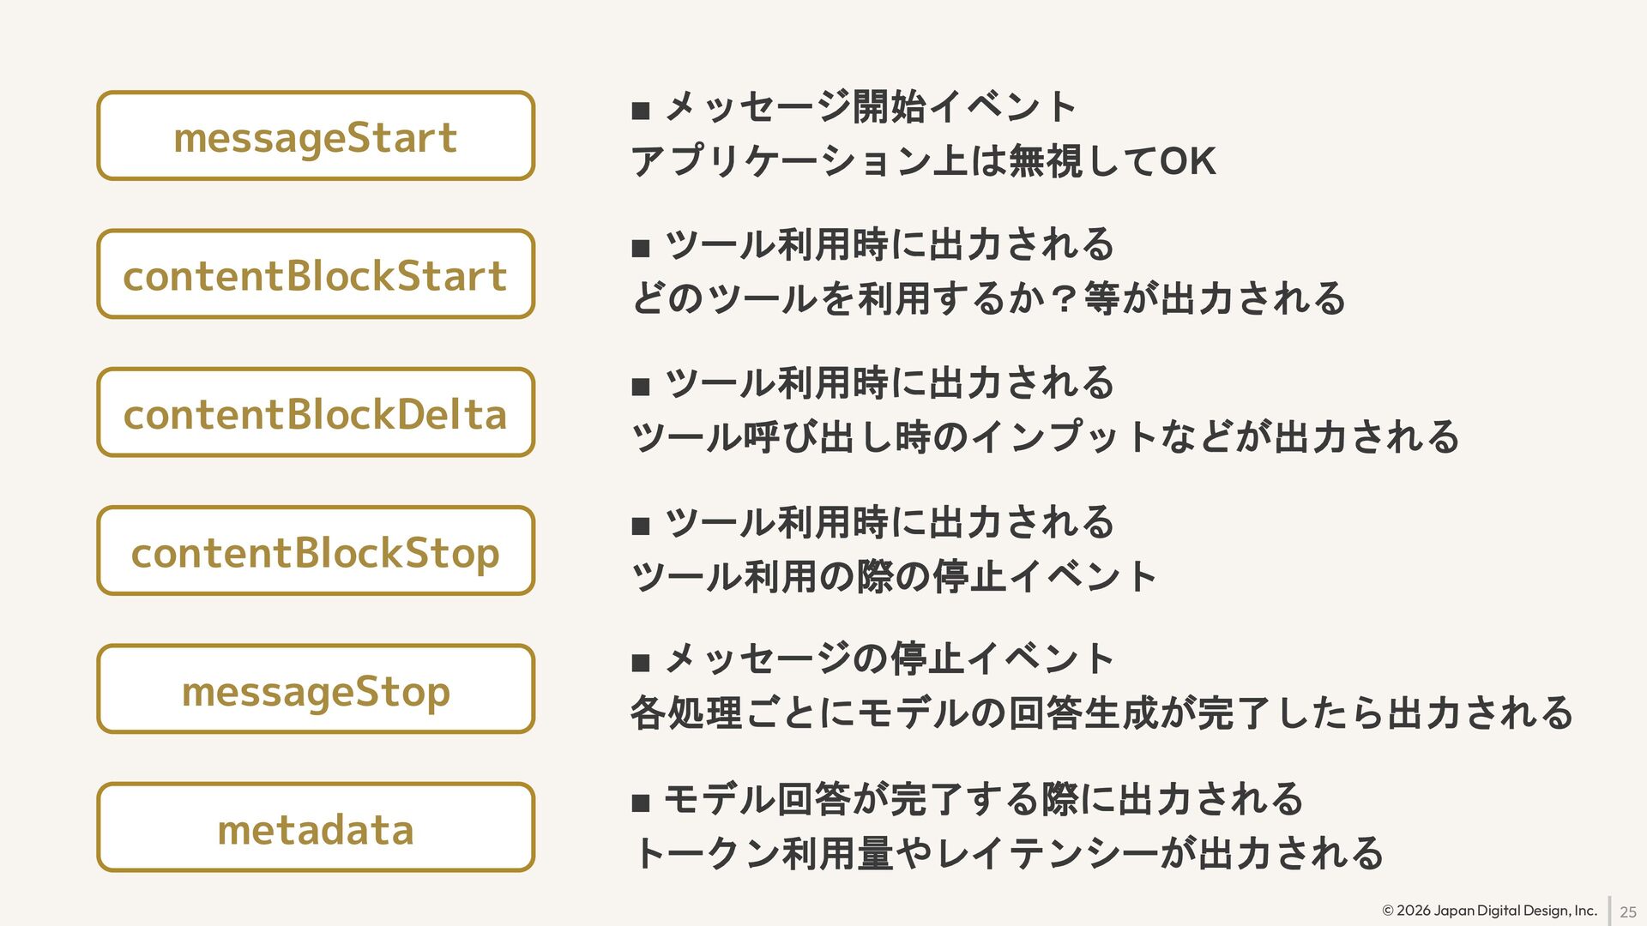Click the line どのツールを利用するか？等が出力される

pos(988,298)
